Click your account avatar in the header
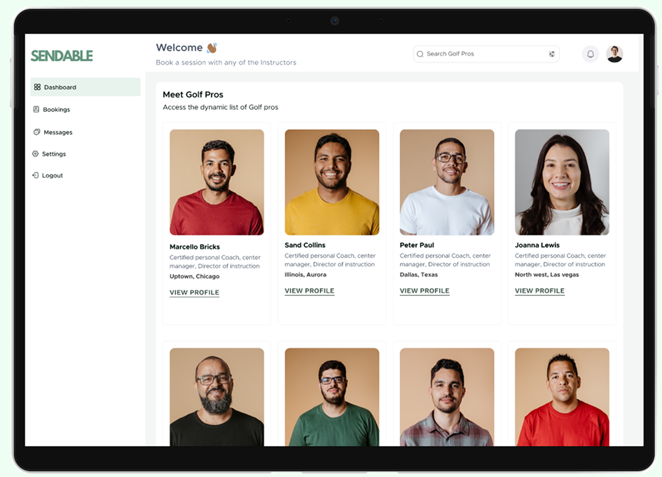 pyautogui.click(x=614, y=54)
